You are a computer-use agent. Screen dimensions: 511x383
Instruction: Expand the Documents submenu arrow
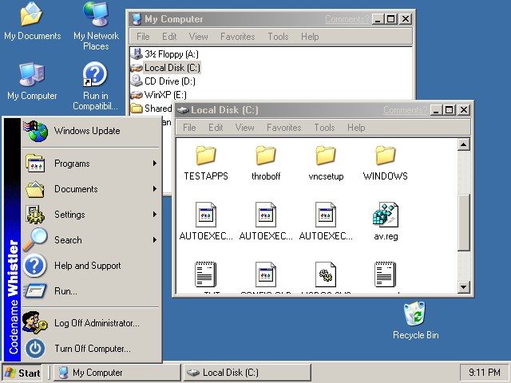point(155,189)
